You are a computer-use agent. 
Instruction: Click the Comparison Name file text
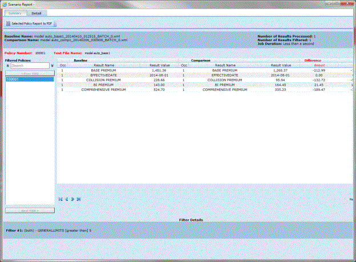click(x=84, y=40)
